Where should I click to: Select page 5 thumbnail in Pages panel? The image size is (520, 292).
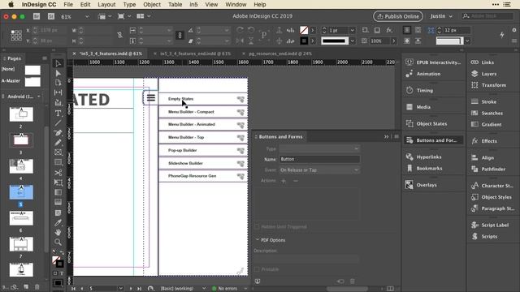pos(21,192)
